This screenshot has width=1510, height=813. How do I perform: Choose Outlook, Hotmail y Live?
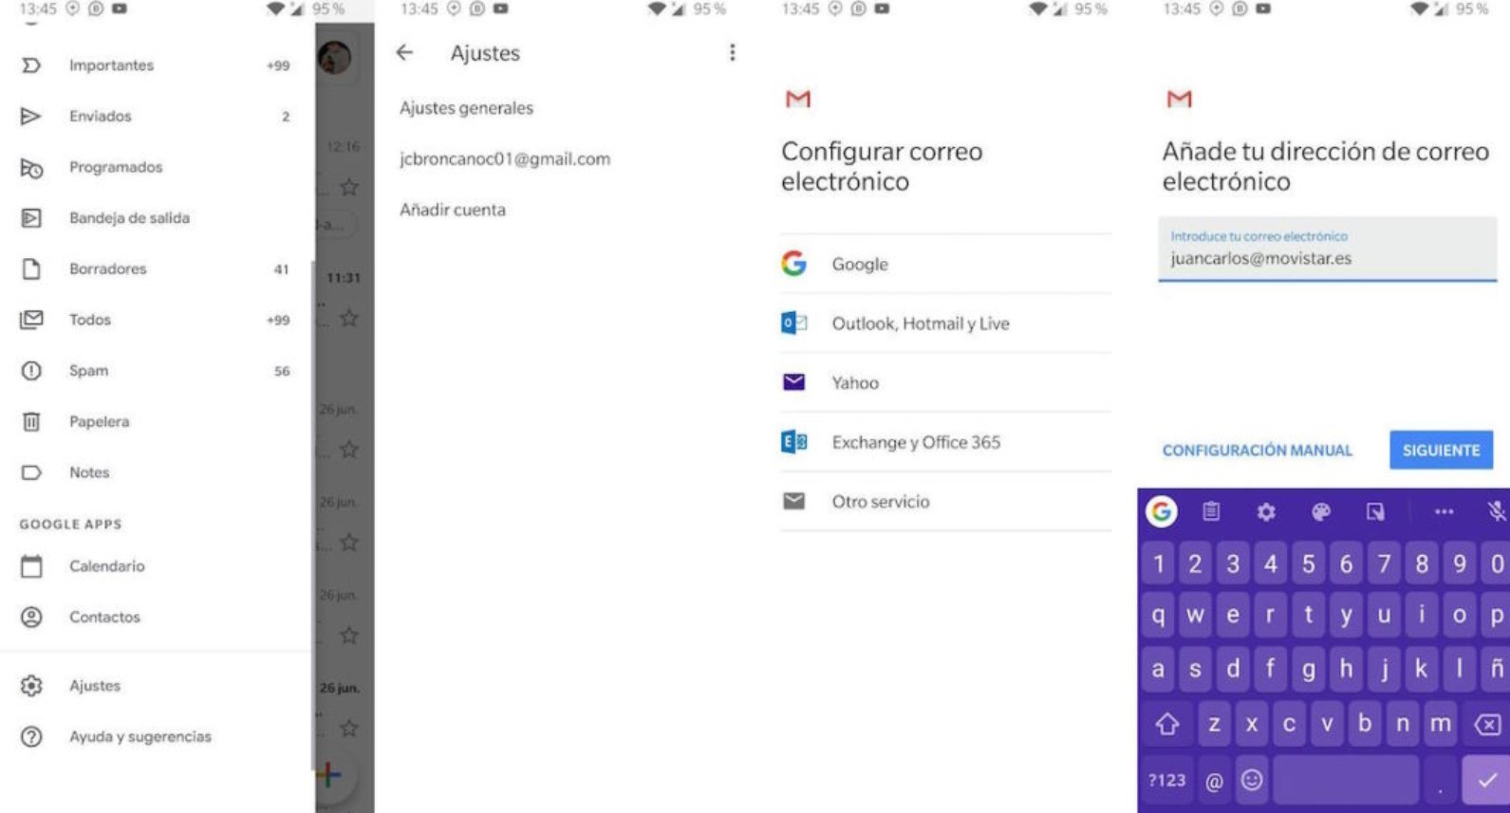(x=945, y=323)
